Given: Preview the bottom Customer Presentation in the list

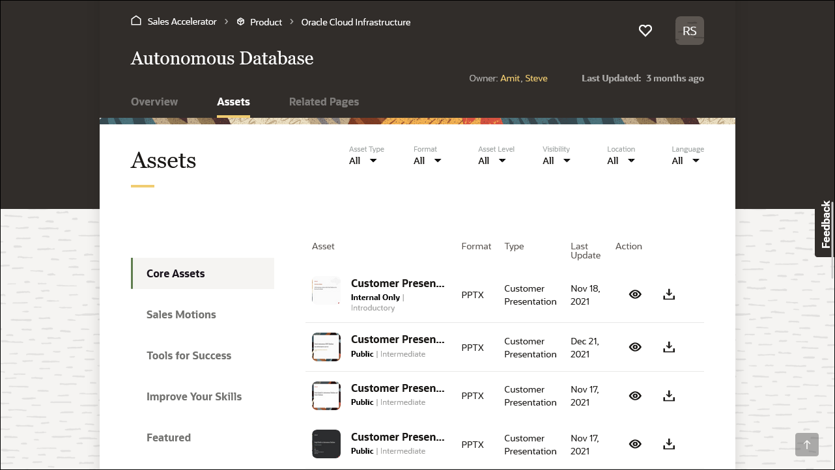Looking at the screenshot, I should [x=635, y=444].
